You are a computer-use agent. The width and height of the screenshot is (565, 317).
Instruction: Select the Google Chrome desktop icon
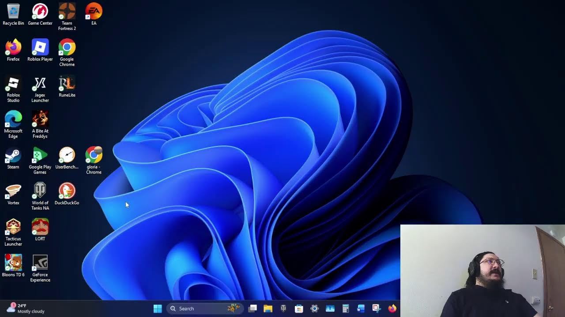(67, 53)
